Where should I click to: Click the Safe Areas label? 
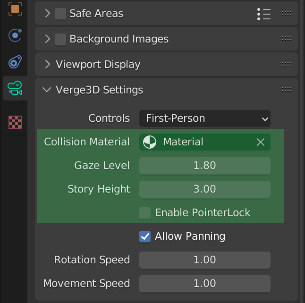pos(96,13)
